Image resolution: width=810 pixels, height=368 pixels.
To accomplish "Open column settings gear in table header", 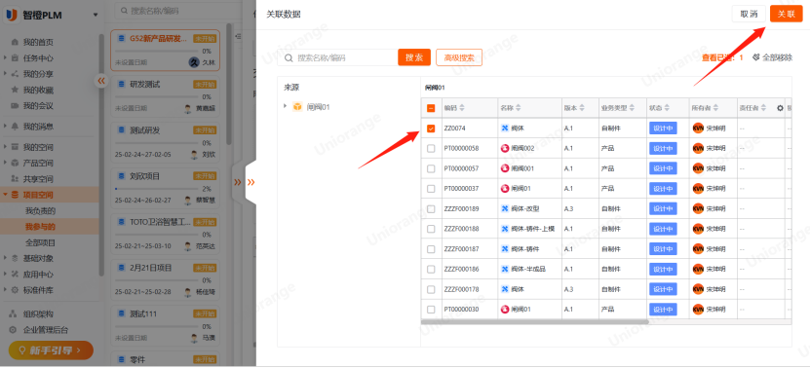I will click(780, 108).
